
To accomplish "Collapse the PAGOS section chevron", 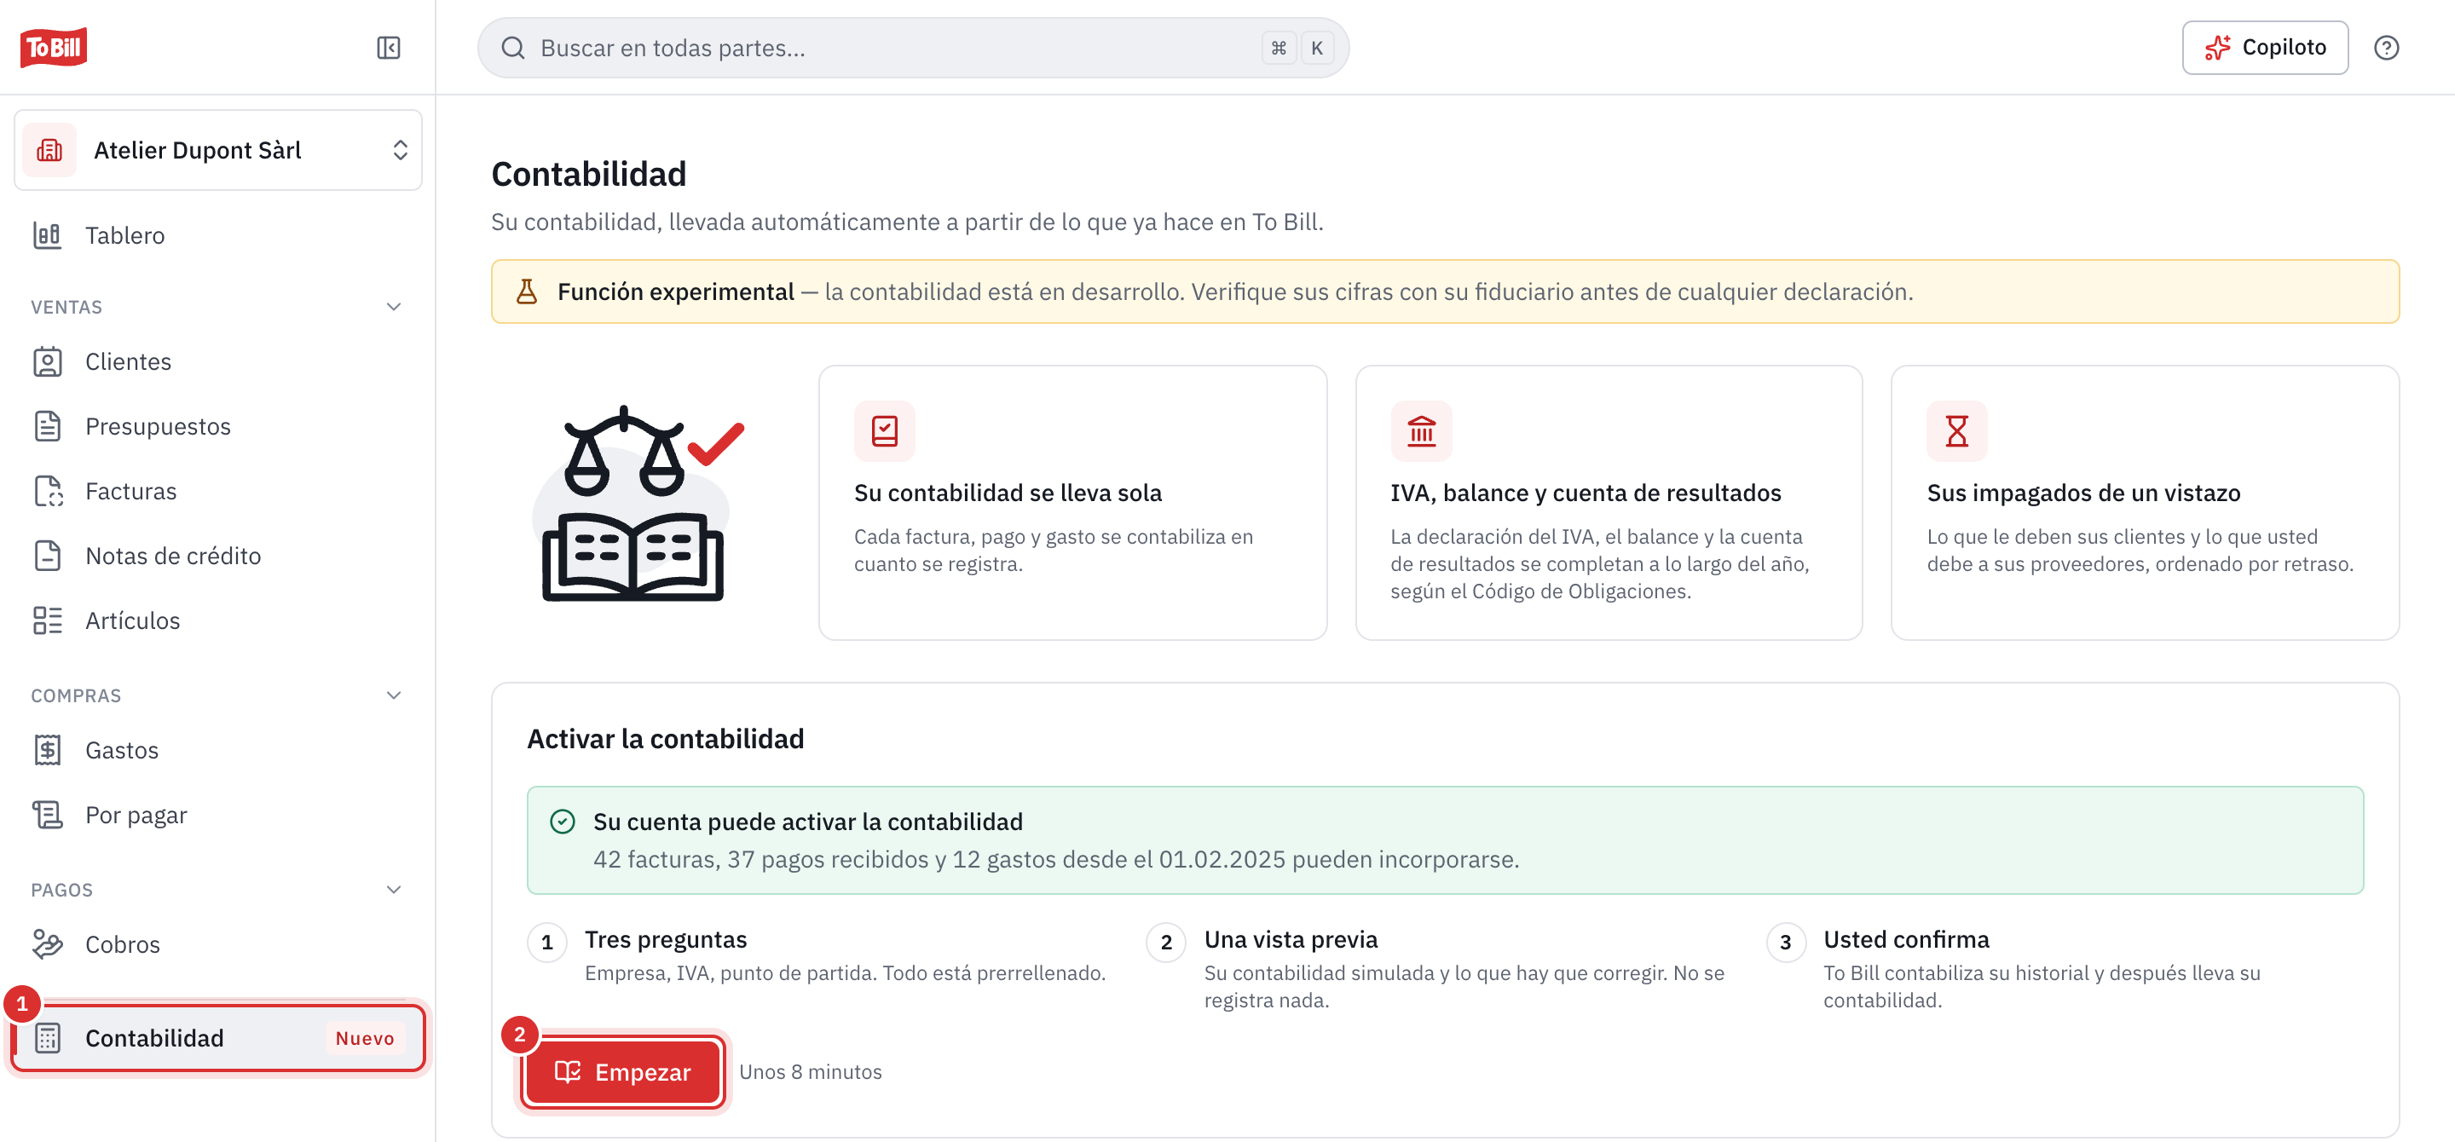I will pyautogui.click(x=394, y=890).
